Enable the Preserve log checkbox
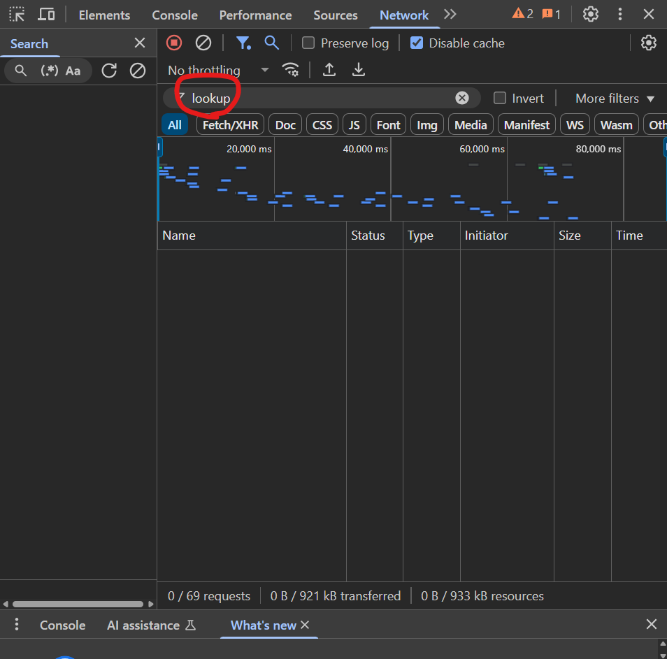 click(308, 43)
